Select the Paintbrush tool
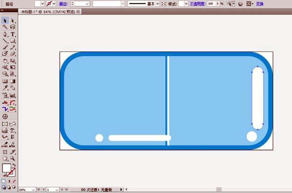The image size is (292, 193). coord(5,47)
